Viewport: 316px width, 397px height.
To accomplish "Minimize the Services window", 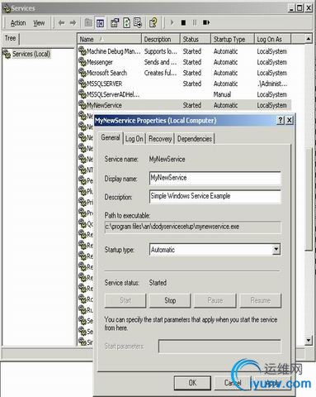I will coord(291,8).
